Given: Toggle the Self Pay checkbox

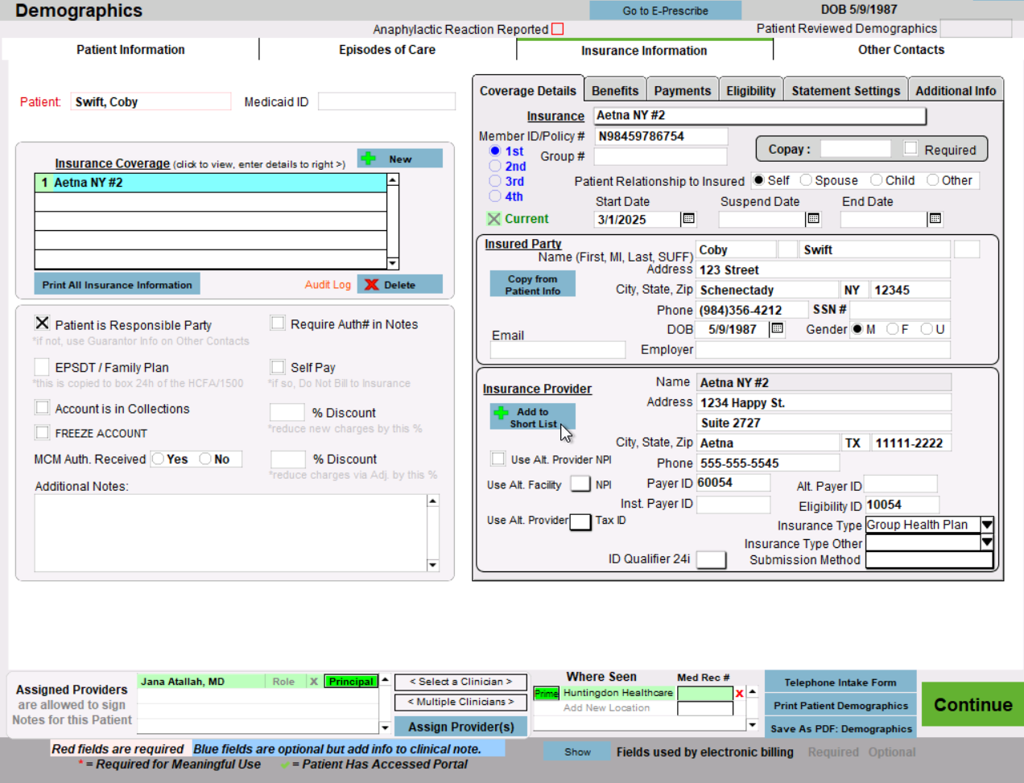Looking at the screenshot, I should pos(278,367).
